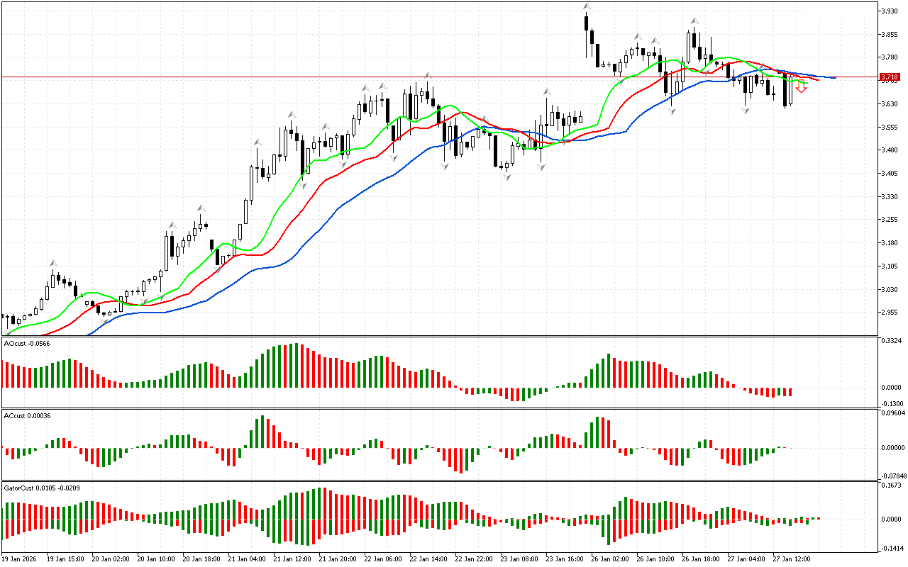Click the 27 Jan 12:00 time label
Image resolution: width=908 pixels, height=567 pixels.
click(x=792, y=558)
